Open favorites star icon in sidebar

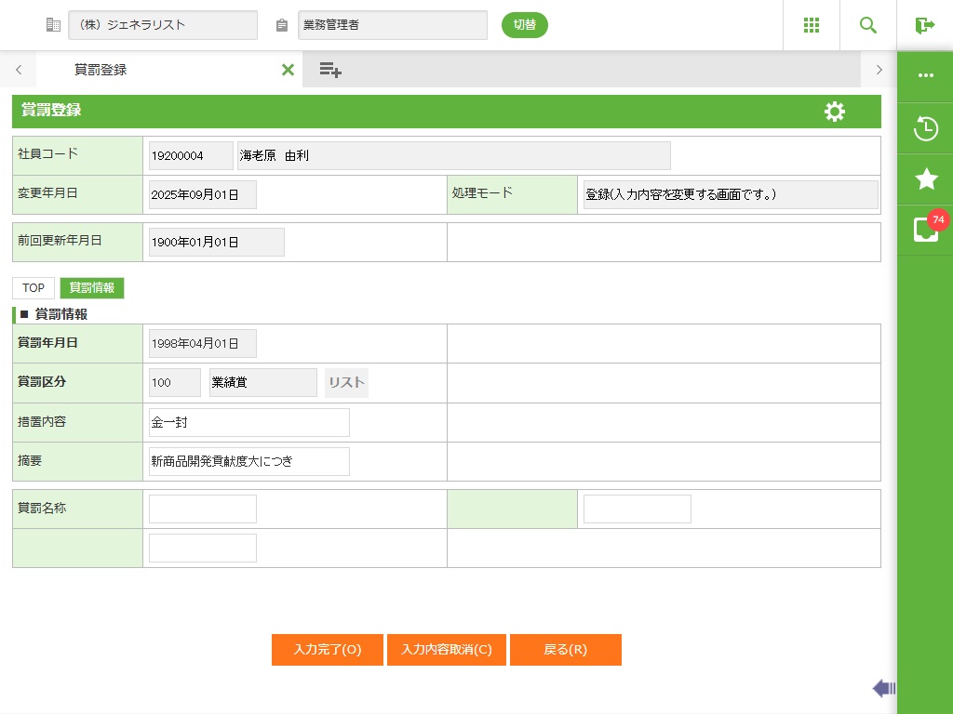point(925,179)
